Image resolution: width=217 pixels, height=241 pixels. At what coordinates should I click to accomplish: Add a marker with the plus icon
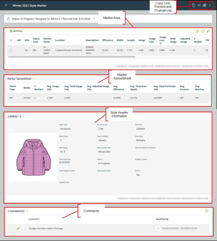tap(197, 31)
